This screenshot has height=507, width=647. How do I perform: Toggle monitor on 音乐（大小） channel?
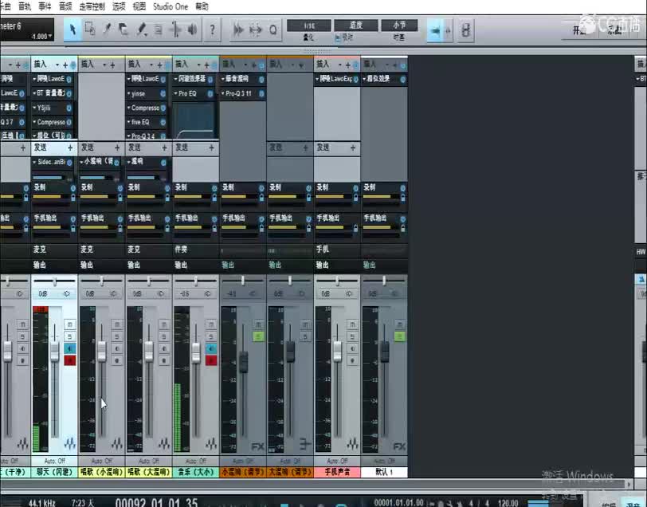point(211,349)
